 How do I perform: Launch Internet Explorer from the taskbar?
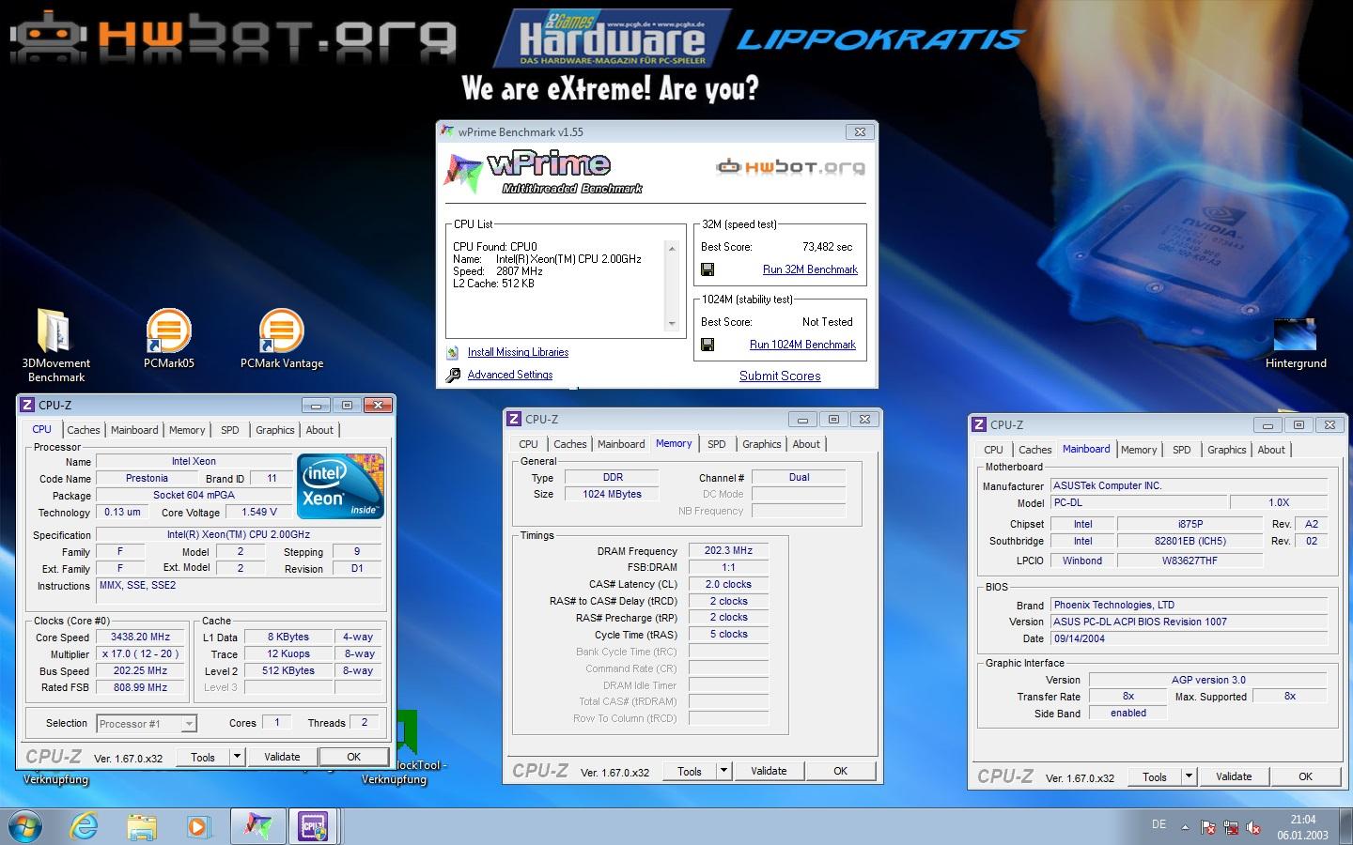(x=85, y=826)
